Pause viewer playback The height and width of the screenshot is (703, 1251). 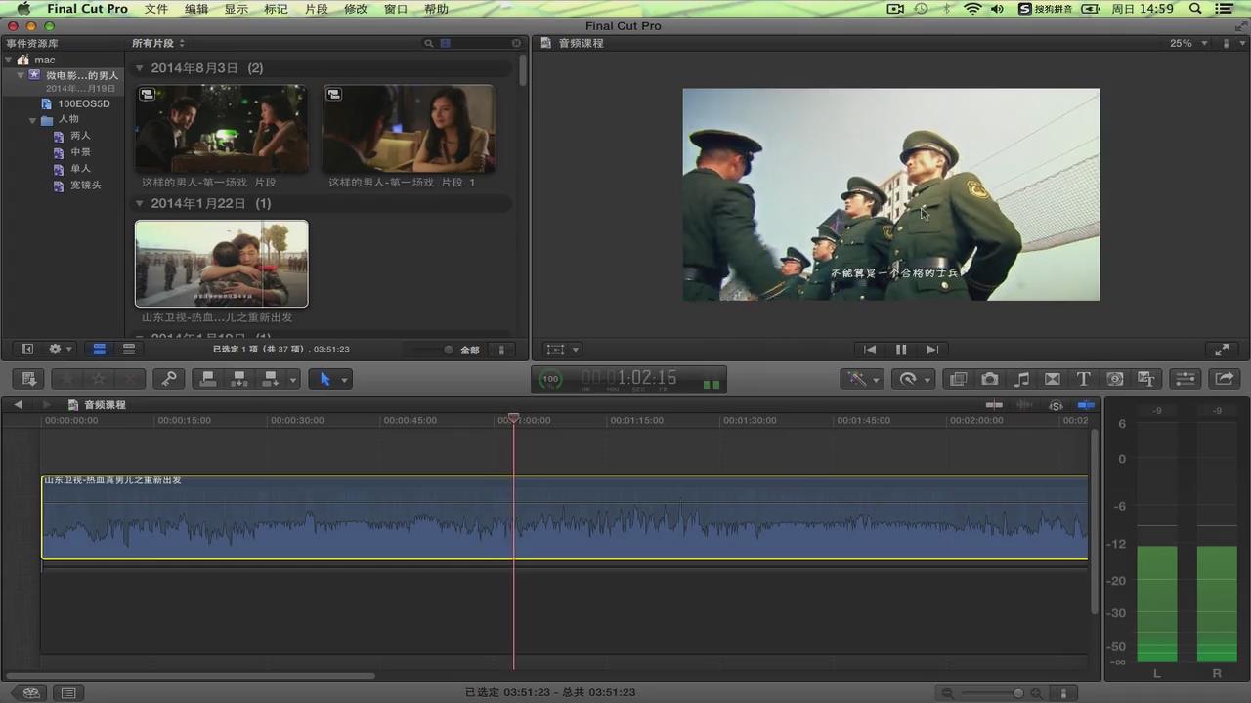pyautogui.click(x=901, y=350)
